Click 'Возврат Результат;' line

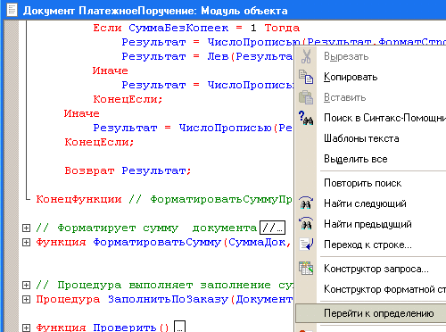[x=128, y=170]
